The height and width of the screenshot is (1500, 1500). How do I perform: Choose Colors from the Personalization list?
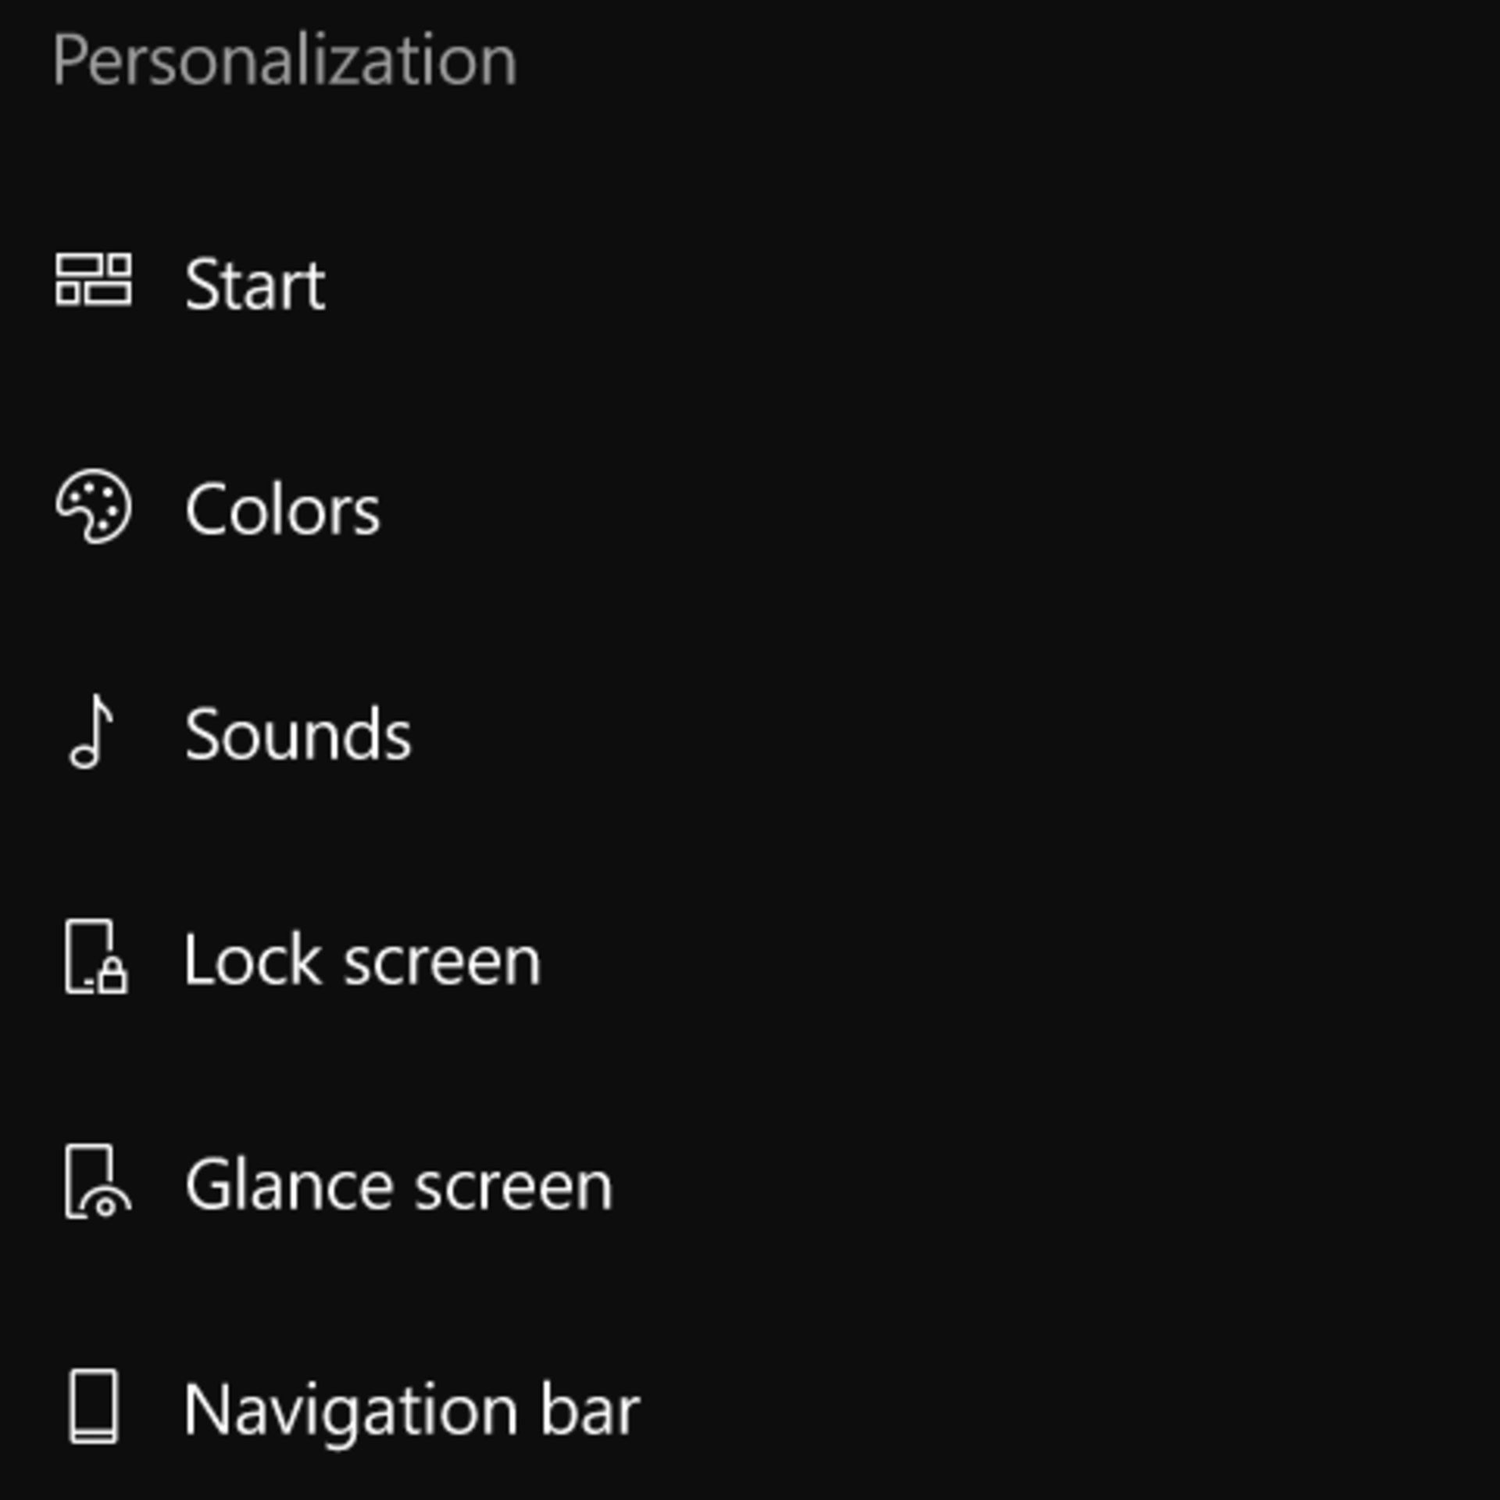point(282,510)
